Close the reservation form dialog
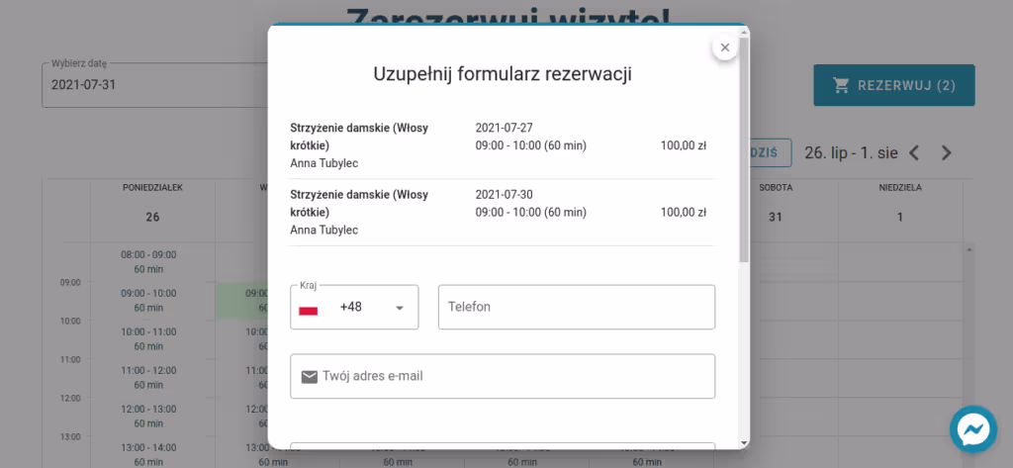The height and width of the screenshot is (468, 1013). (724, 47)
